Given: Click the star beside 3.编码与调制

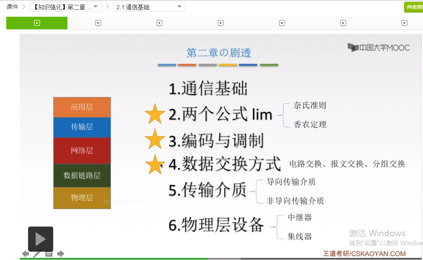Looking at the screenshot, I should point(155,139).
